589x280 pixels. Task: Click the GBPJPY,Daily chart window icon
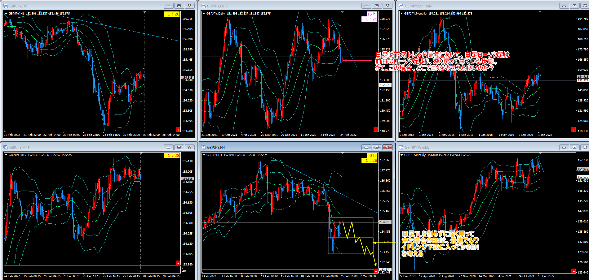click(x=203, y=6)
